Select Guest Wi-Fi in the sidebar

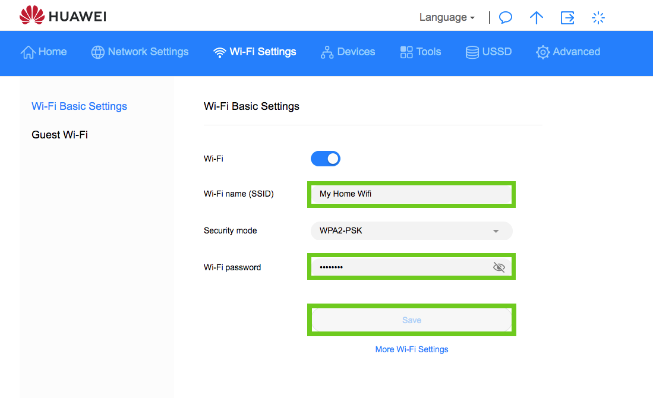59,135
